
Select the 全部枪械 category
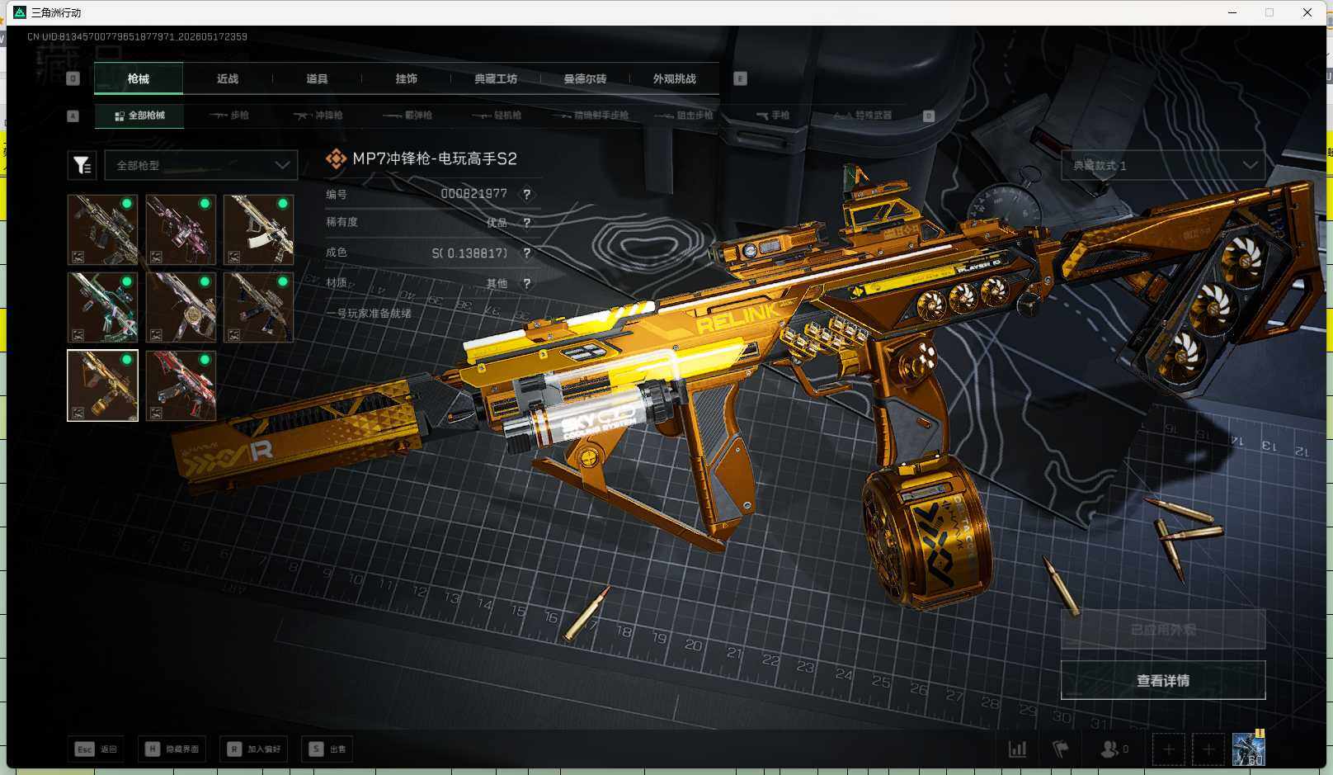tap(139, 116)
